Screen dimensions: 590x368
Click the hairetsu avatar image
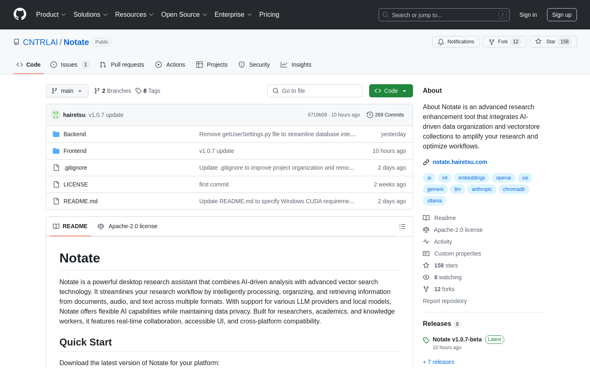pos(56,115)
